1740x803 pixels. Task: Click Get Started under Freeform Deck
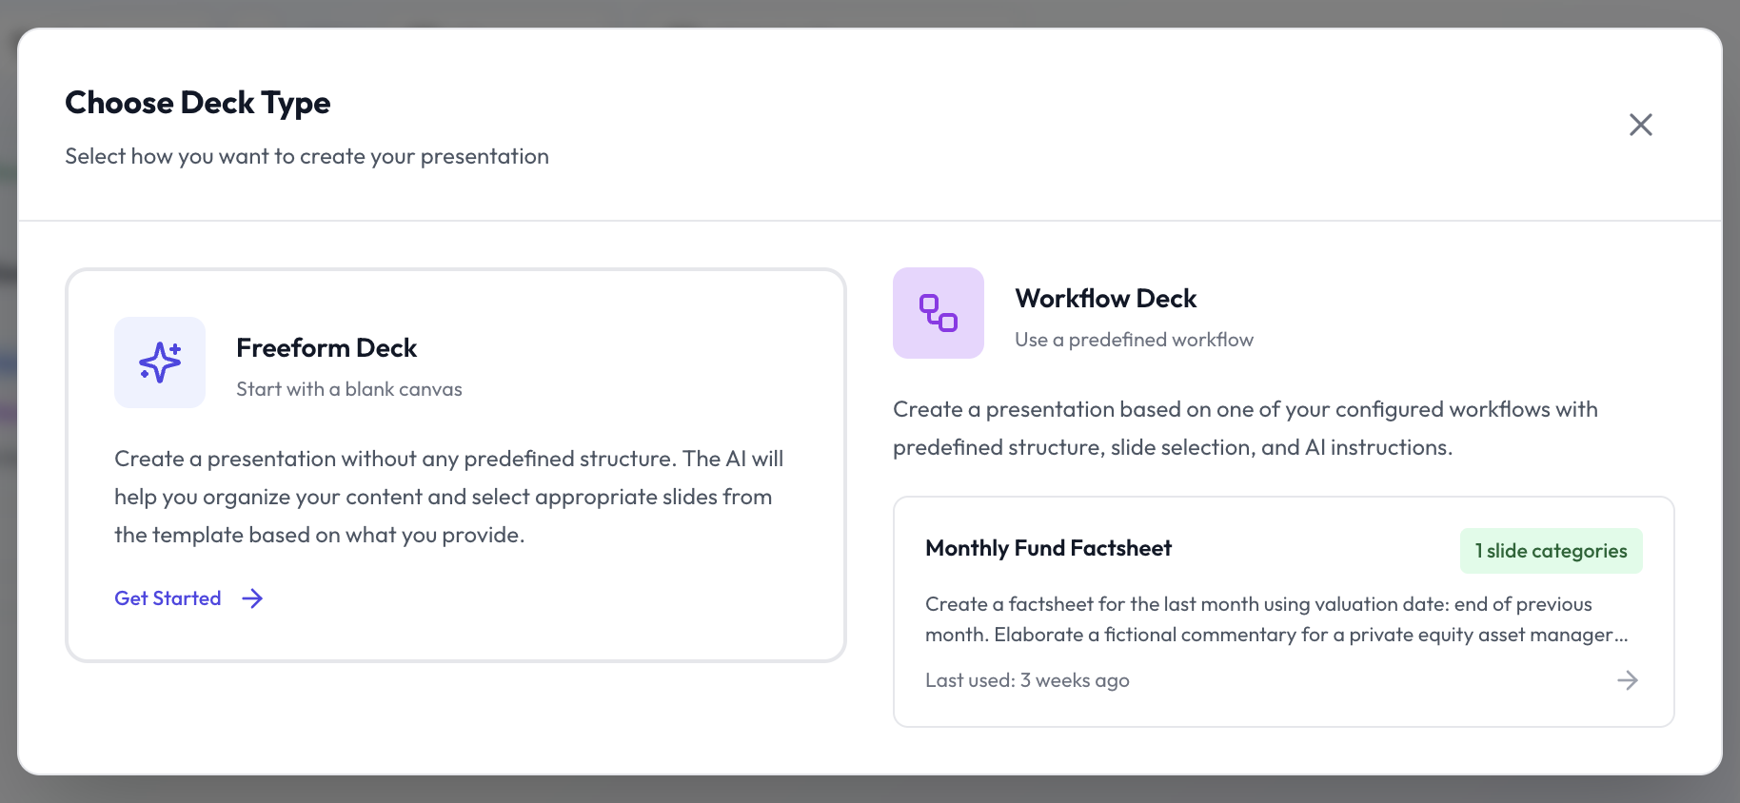point(167,598)
